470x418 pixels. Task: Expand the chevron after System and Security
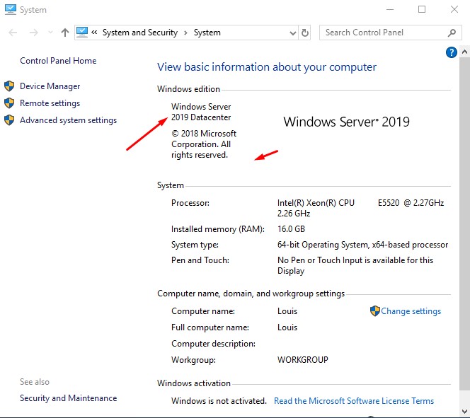(185, 33)
